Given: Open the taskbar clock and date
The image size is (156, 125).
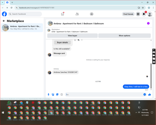Looking at the screenshot, I should pyautogui.click(x=145, y=112).
